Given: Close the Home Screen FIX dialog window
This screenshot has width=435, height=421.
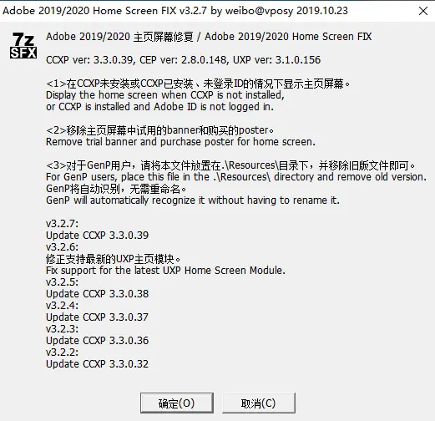Looking at the screenshot, I should click(423, 11).
